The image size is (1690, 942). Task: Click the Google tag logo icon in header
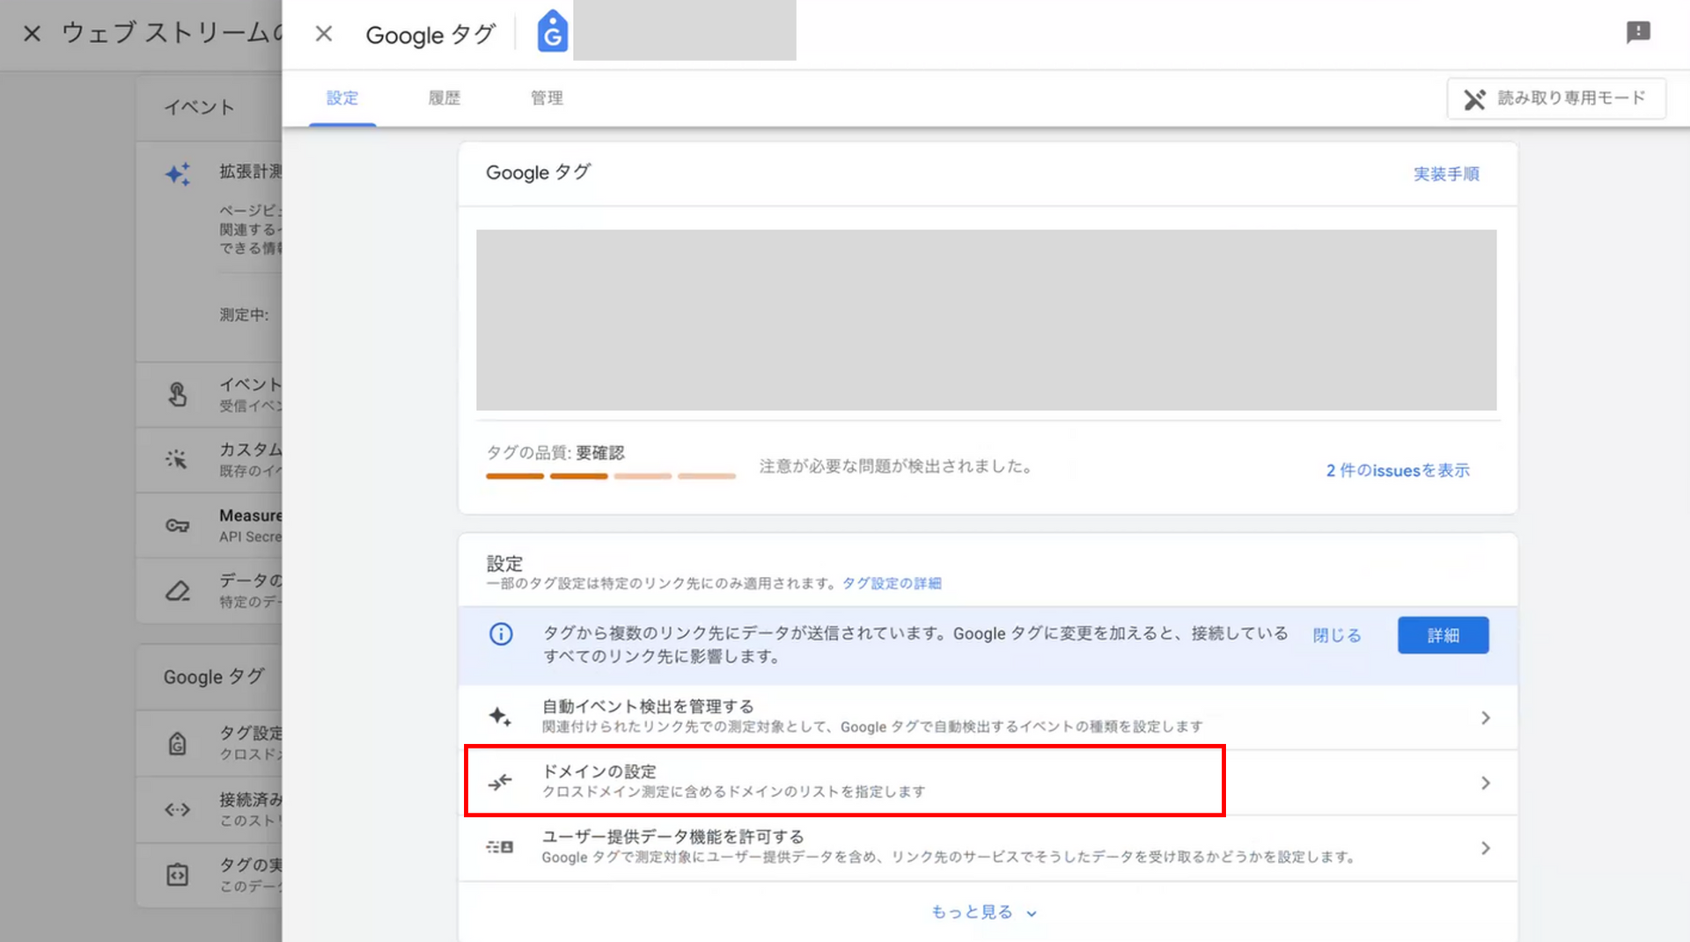coord(552,32)
